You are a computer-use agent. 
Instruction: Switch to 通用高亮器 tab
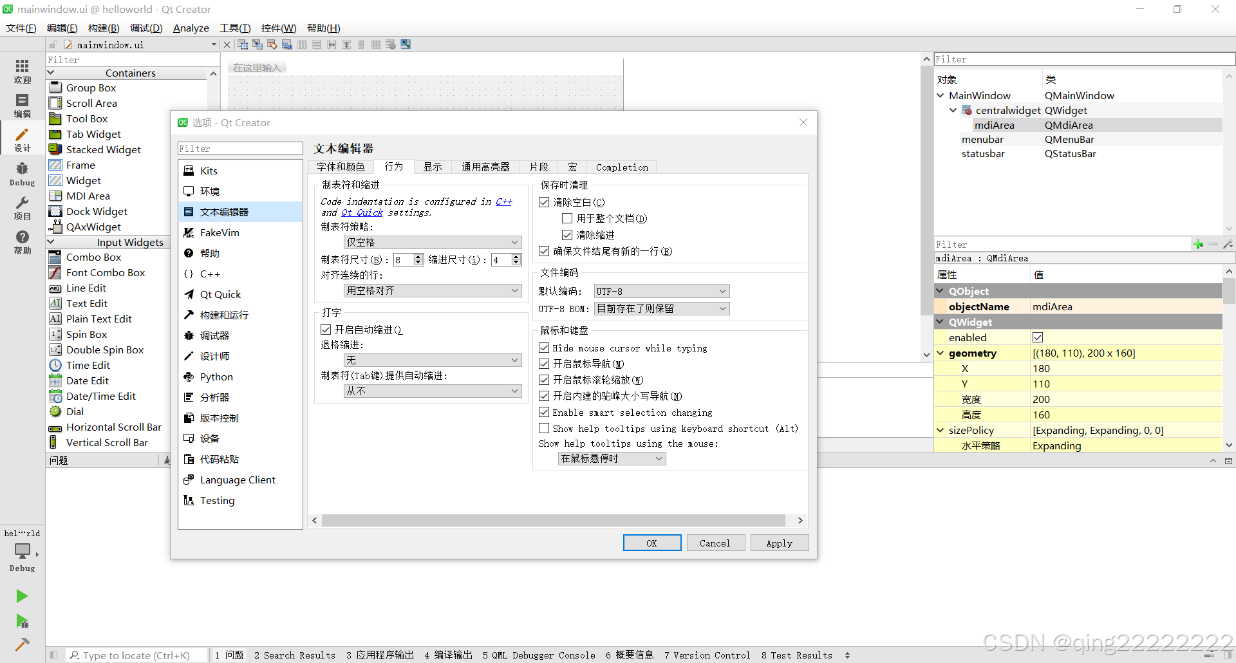pyautogui.click(x=485, y=167)
